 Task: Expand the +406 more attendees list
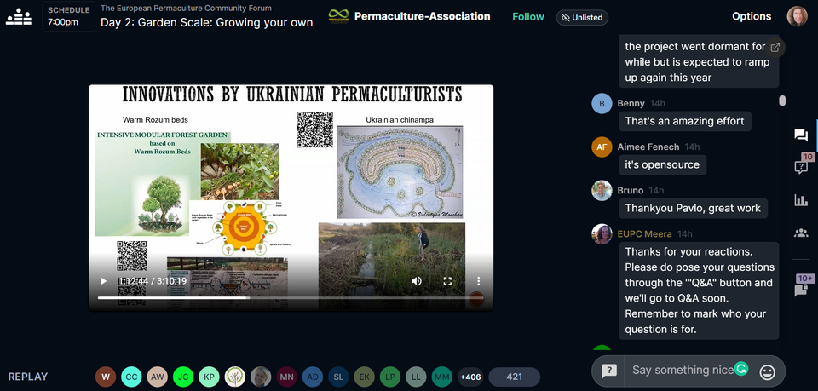[x=470, y=377]
